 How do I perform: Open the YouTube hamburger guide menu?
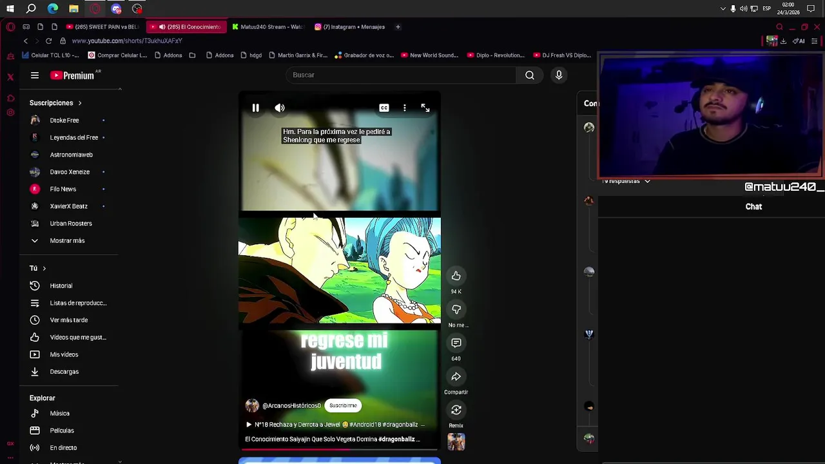point(35,75)
